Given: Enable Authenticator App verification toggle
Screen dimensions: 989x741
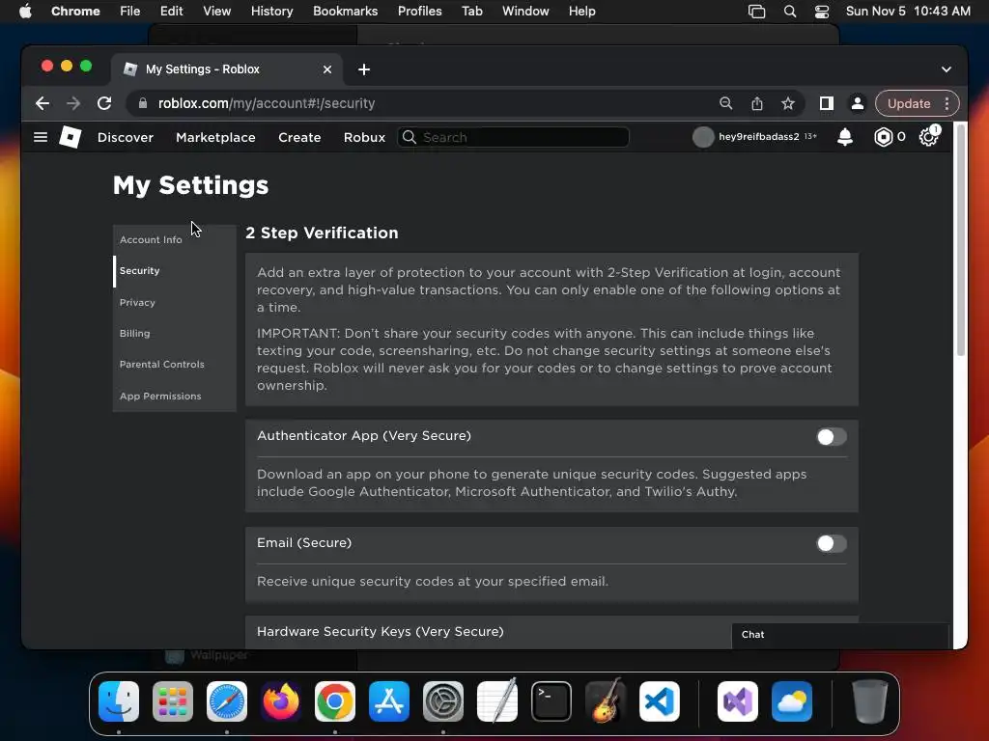Looking at the screenshot, I should point(832,437).
